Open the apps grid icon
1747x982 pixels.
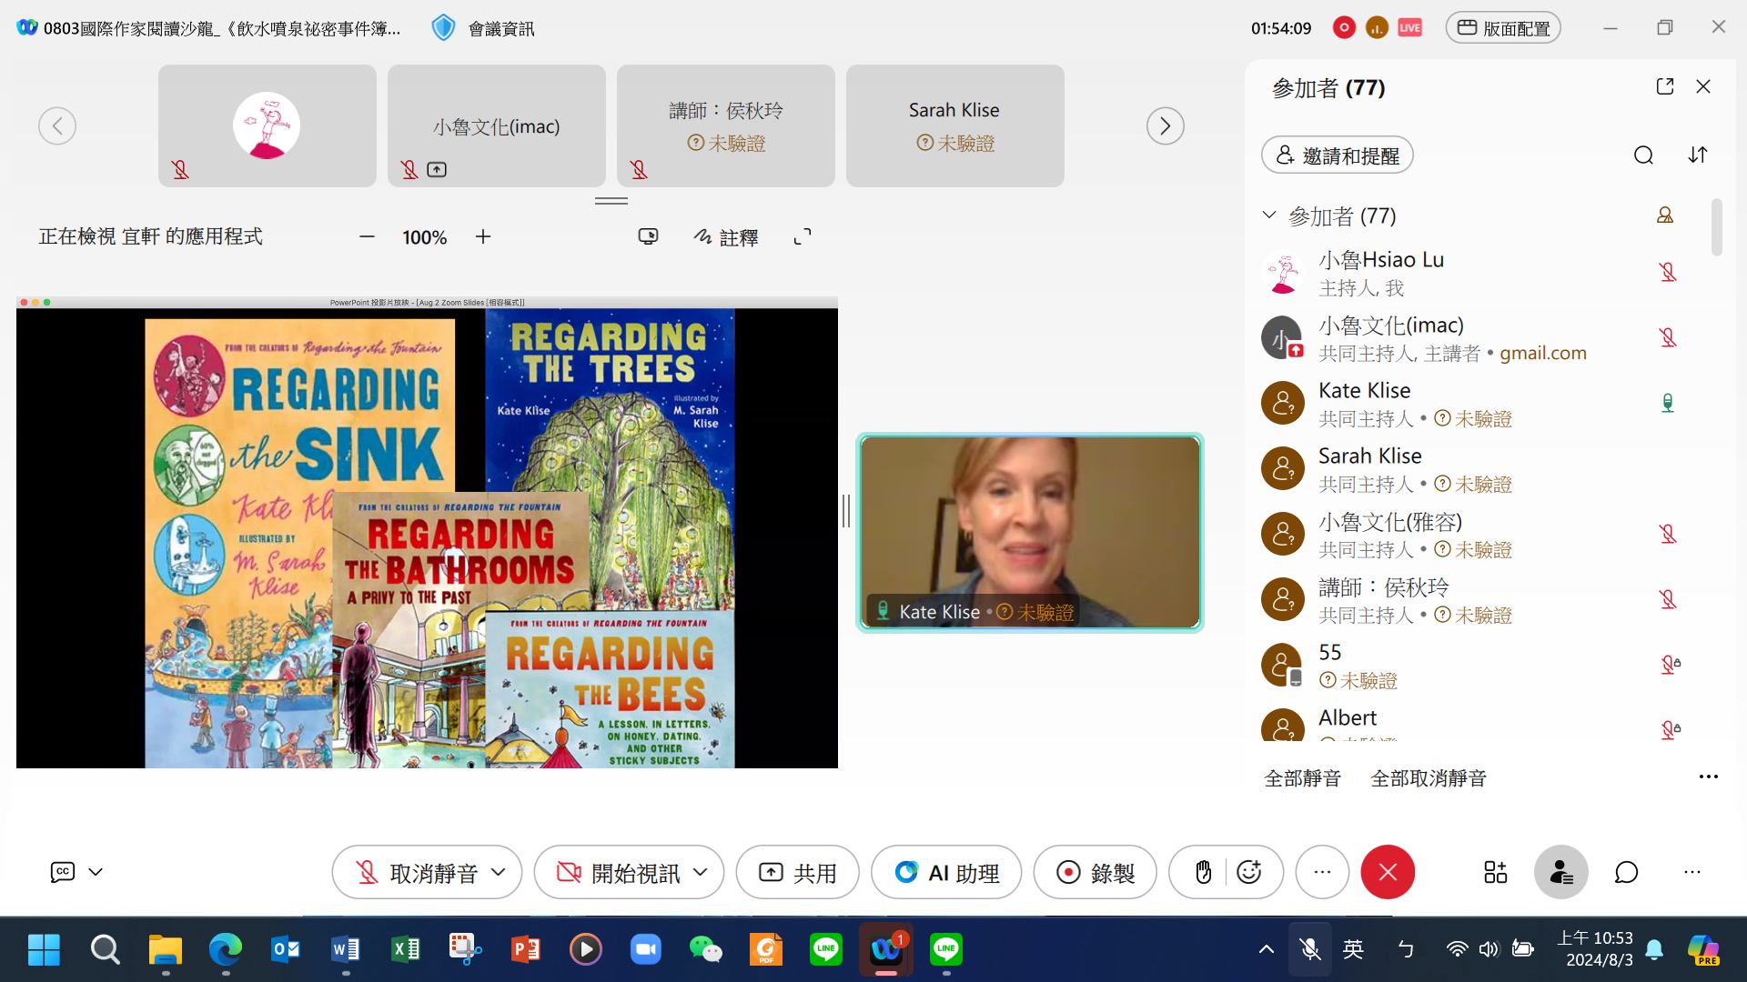[x=1496, y=872]
